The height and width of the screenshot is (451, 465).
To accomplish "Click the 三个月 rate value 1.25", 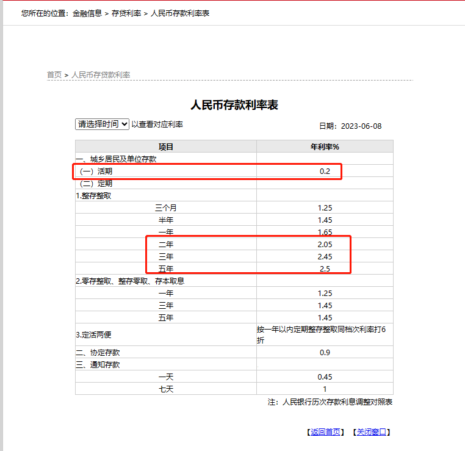I will point(325,208).
